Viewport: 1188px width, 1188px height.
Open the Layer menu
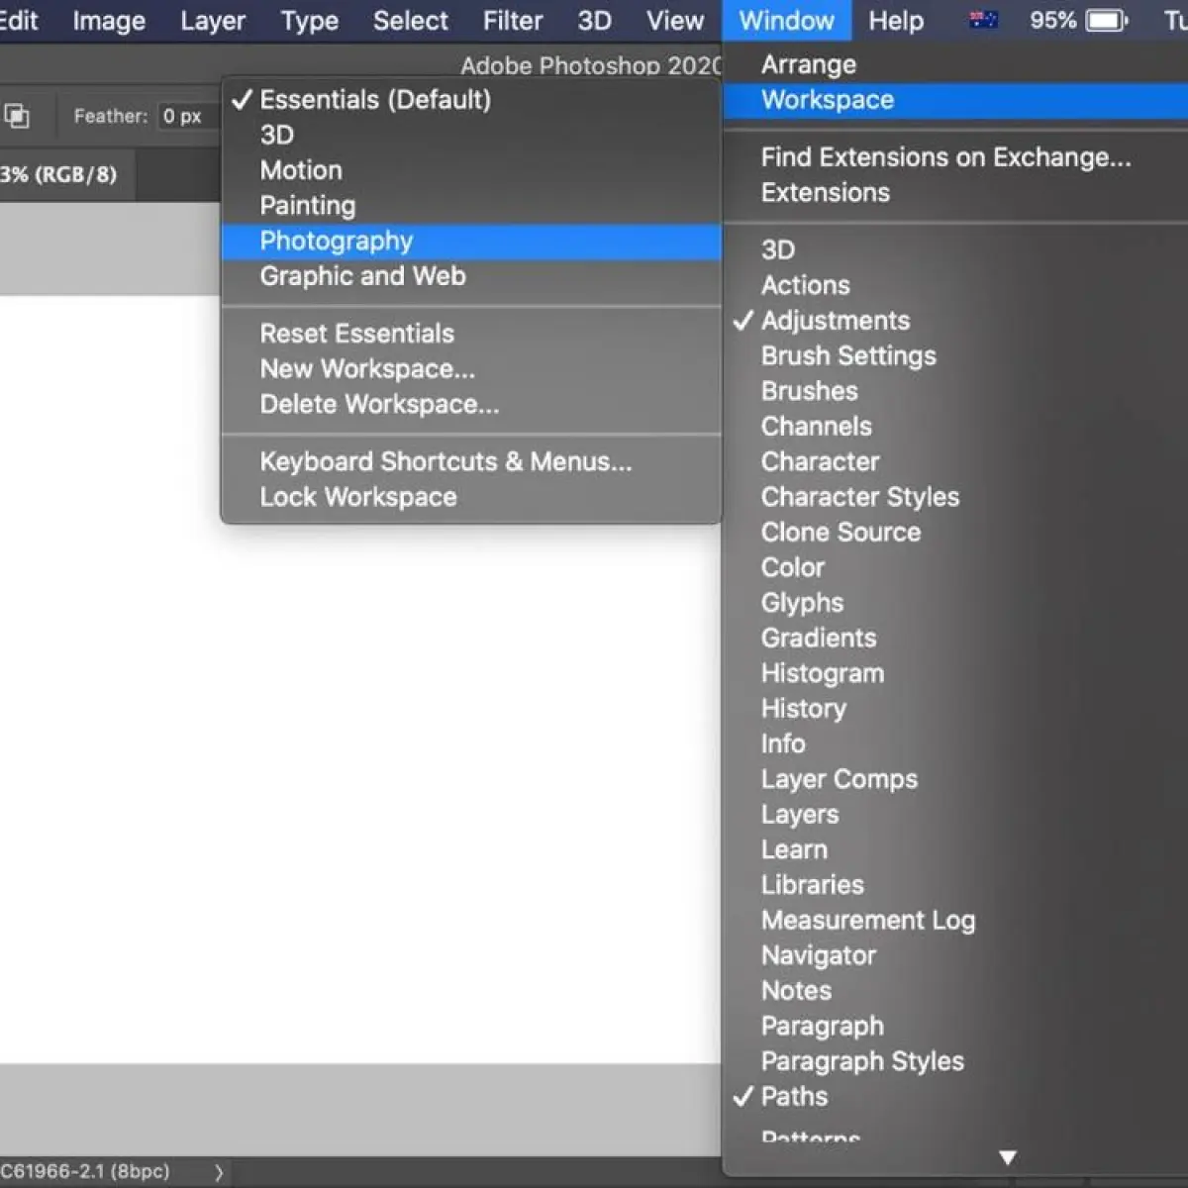coord(213,21)
